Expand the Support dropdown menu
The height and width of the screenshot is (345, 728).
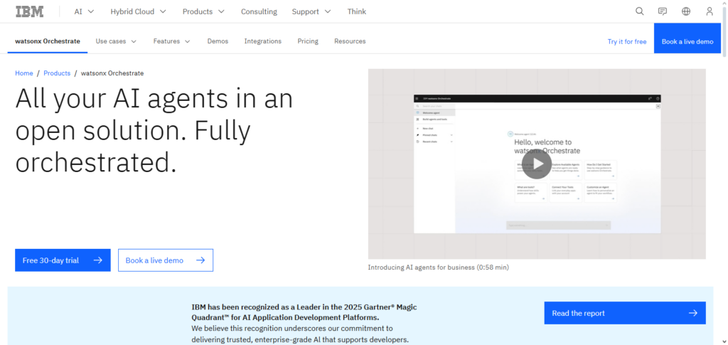pos(311,11)
